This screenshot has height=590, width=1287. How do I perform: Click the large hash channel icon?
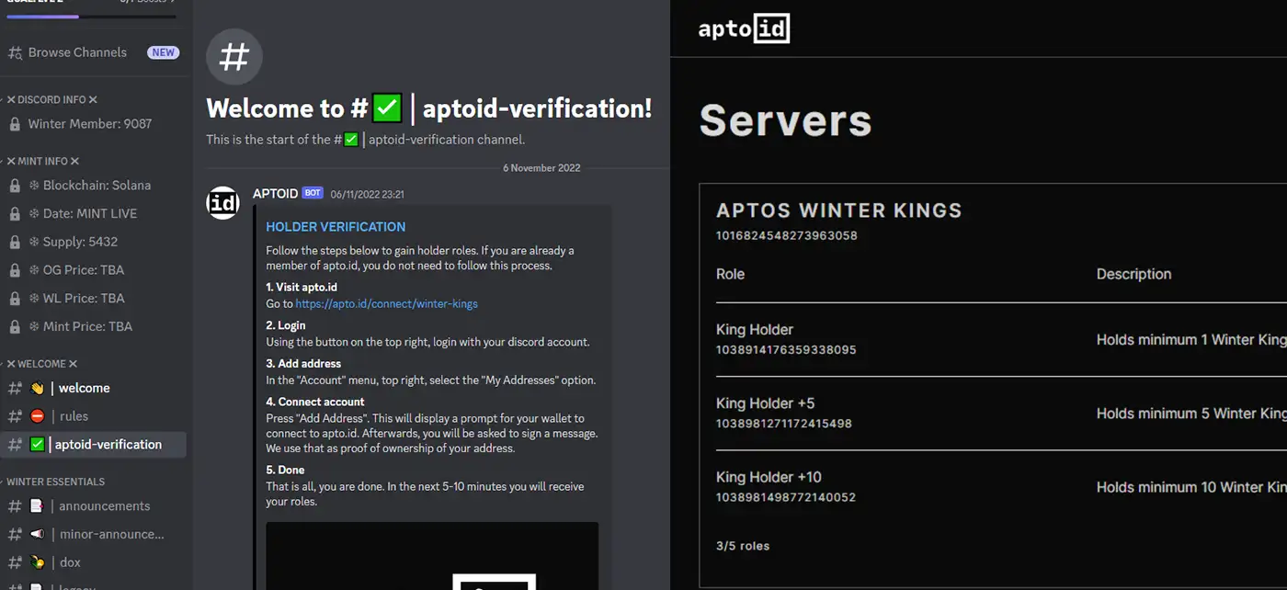click(234, 57)
